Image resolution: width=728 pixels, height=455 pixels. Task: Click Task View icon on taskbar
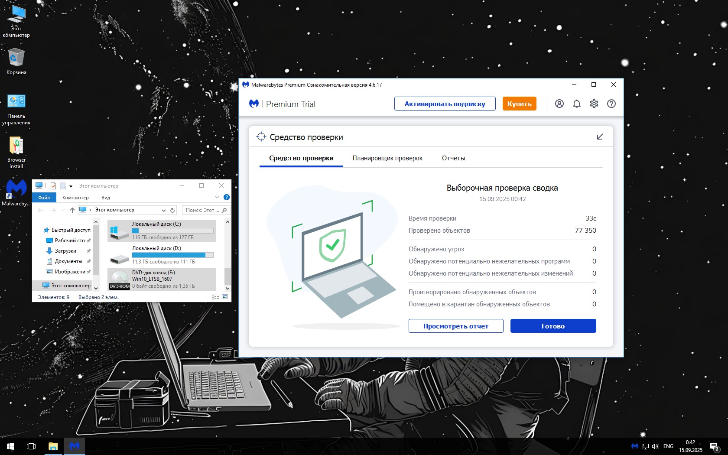tap(31, 446)
